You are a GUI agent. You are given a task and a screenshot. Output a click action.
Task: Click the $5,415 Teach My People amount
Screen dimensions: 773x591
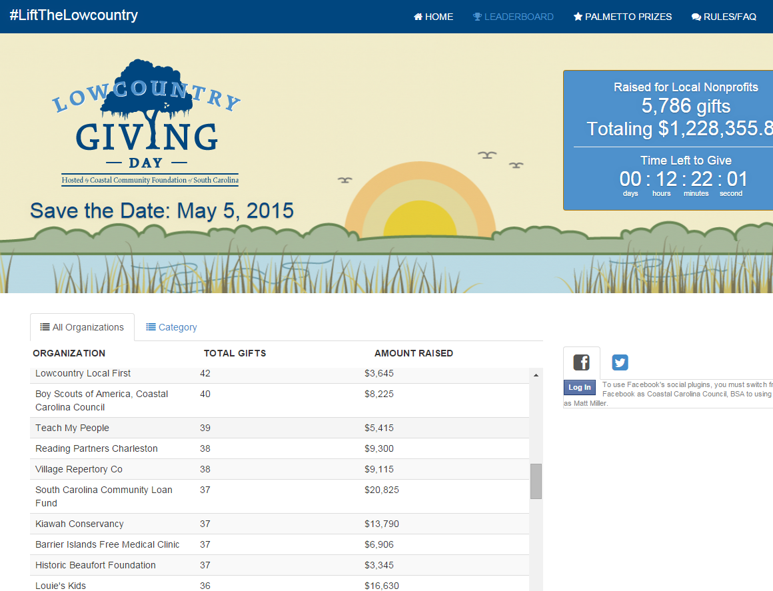click(x=379, y=428)
